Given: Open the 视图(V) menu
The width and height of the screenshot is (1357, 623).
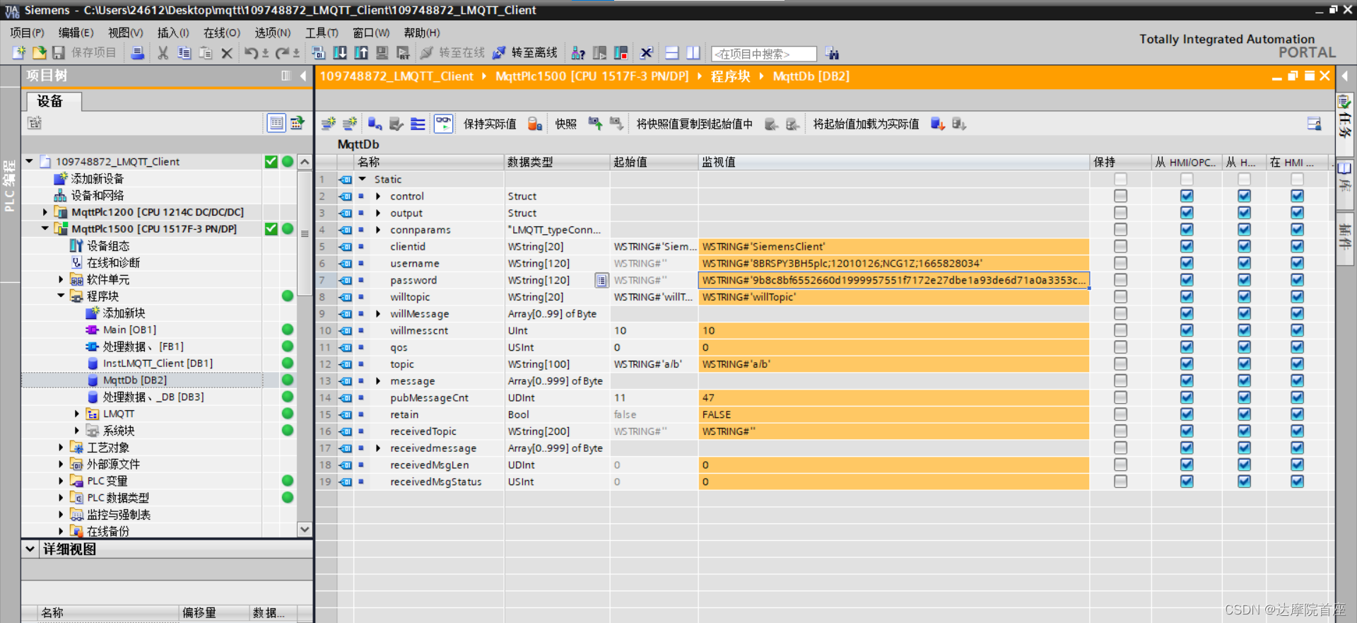Looking at the screenshot, I should point(125,33).
